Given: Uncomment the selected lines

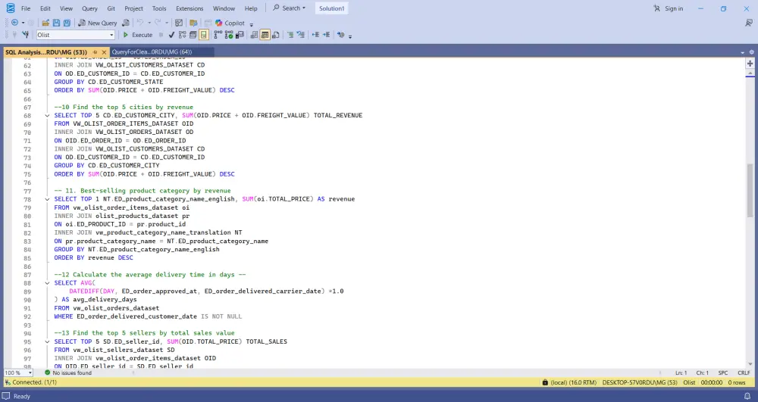Looking at the screenshot, I should 301,35.
